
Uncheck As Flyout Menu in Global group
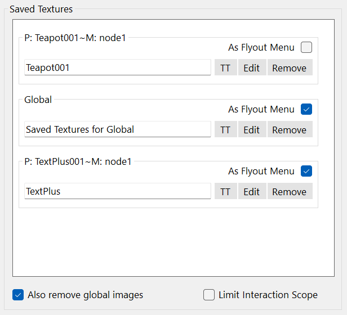click(x=306, y=110)
